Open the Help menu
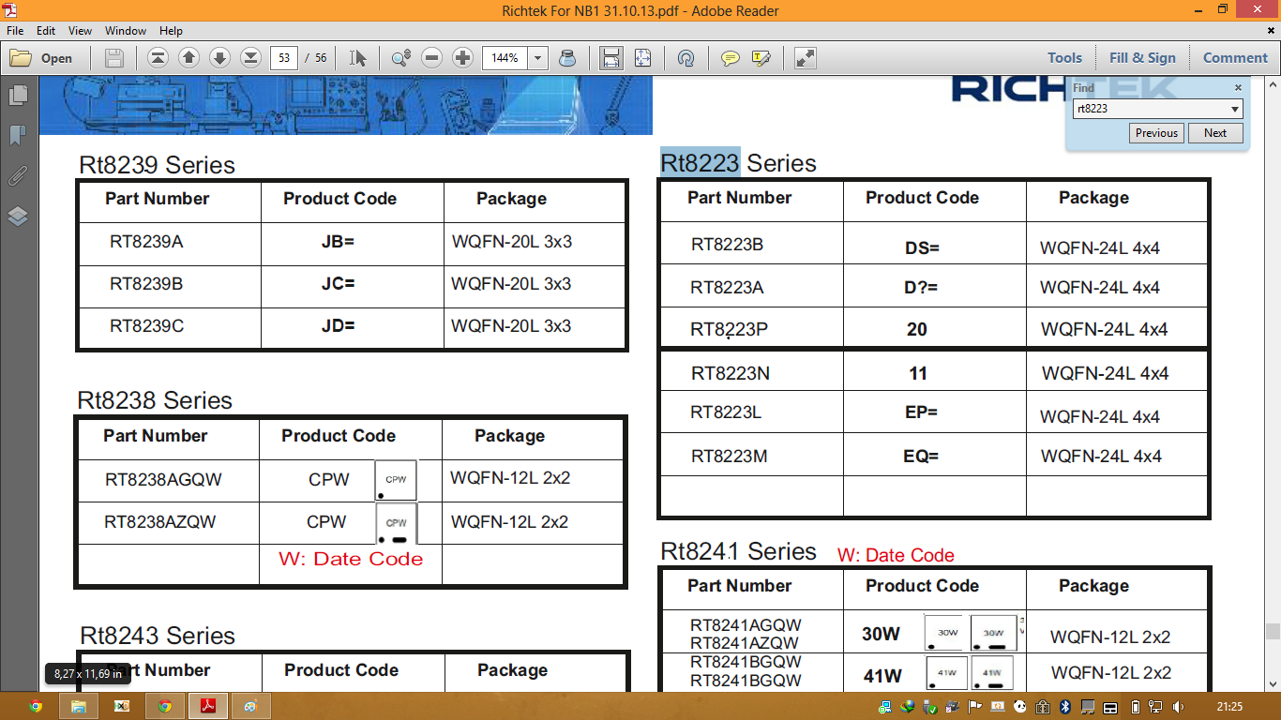The width and height of the screenshot is (1281, 720). coord(171,31)
